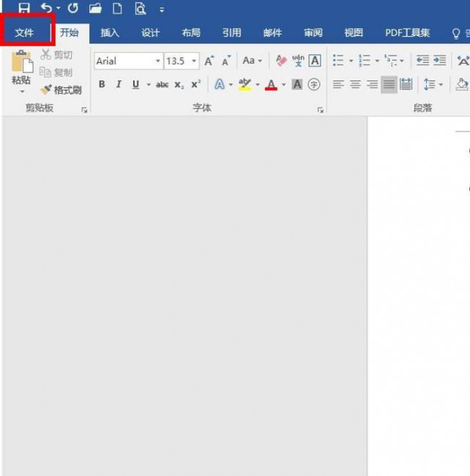Click the Phonetic Guide wén icon
The height and width of the screenshot is (476, 470).
tap(298, 61)
